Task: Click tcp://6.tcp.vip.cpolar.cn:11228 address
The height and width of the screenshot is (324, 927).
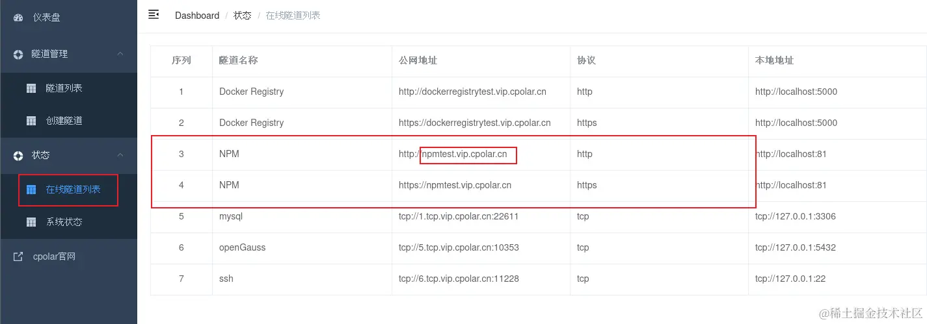Action: pyautogui.click(x=459, y=279)
